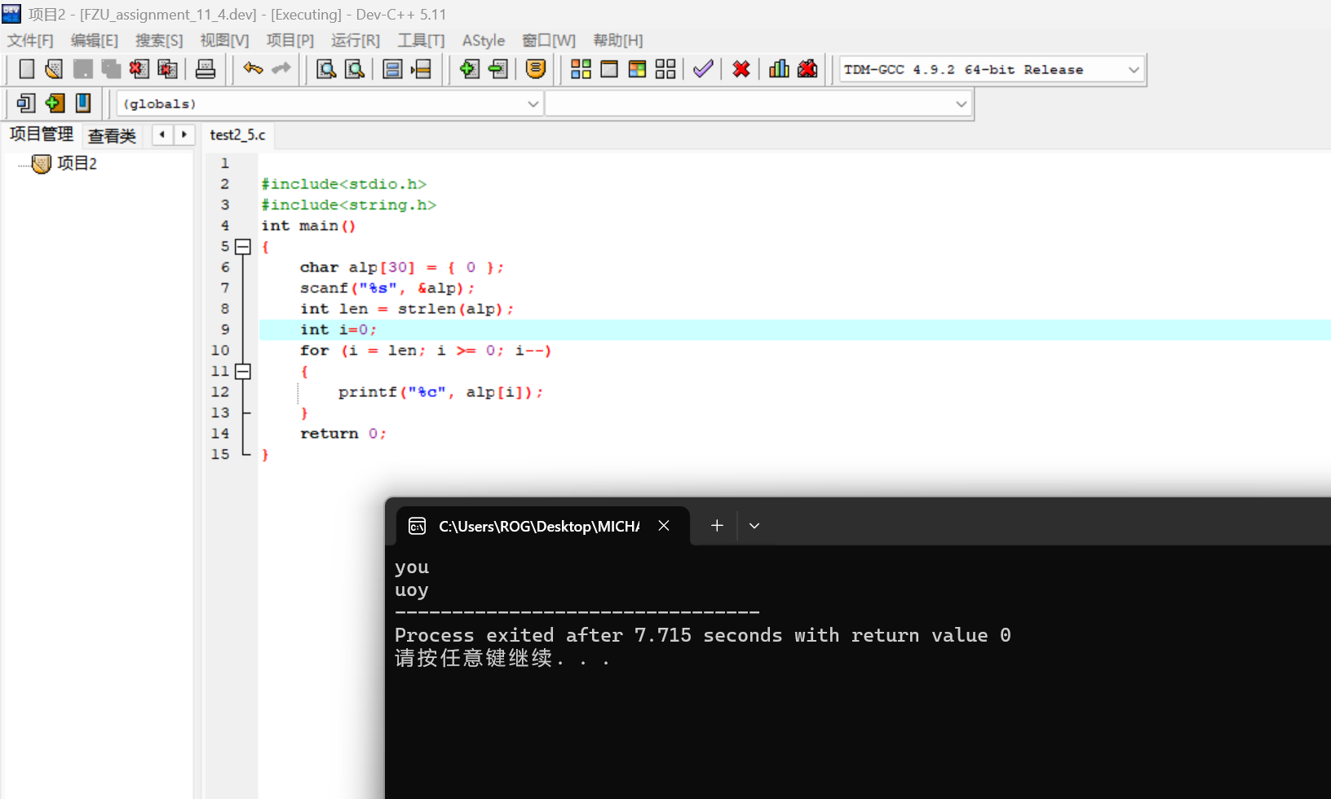
Task: Collapse the for-loop fold at line 11
Action: (x=243, y=371)
